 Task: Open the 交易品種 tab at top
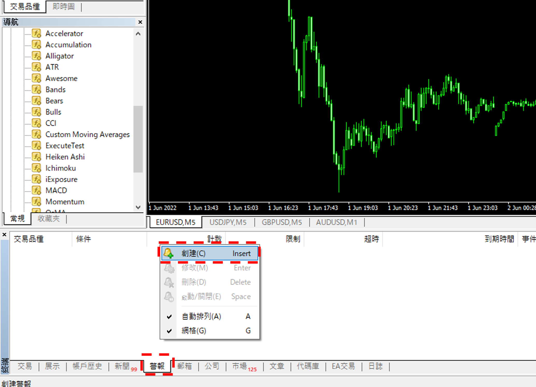[25, 6]
